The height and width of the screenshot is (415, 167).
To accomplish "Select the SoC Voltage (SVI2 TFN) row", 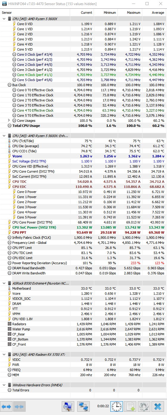I will [83, 161].
